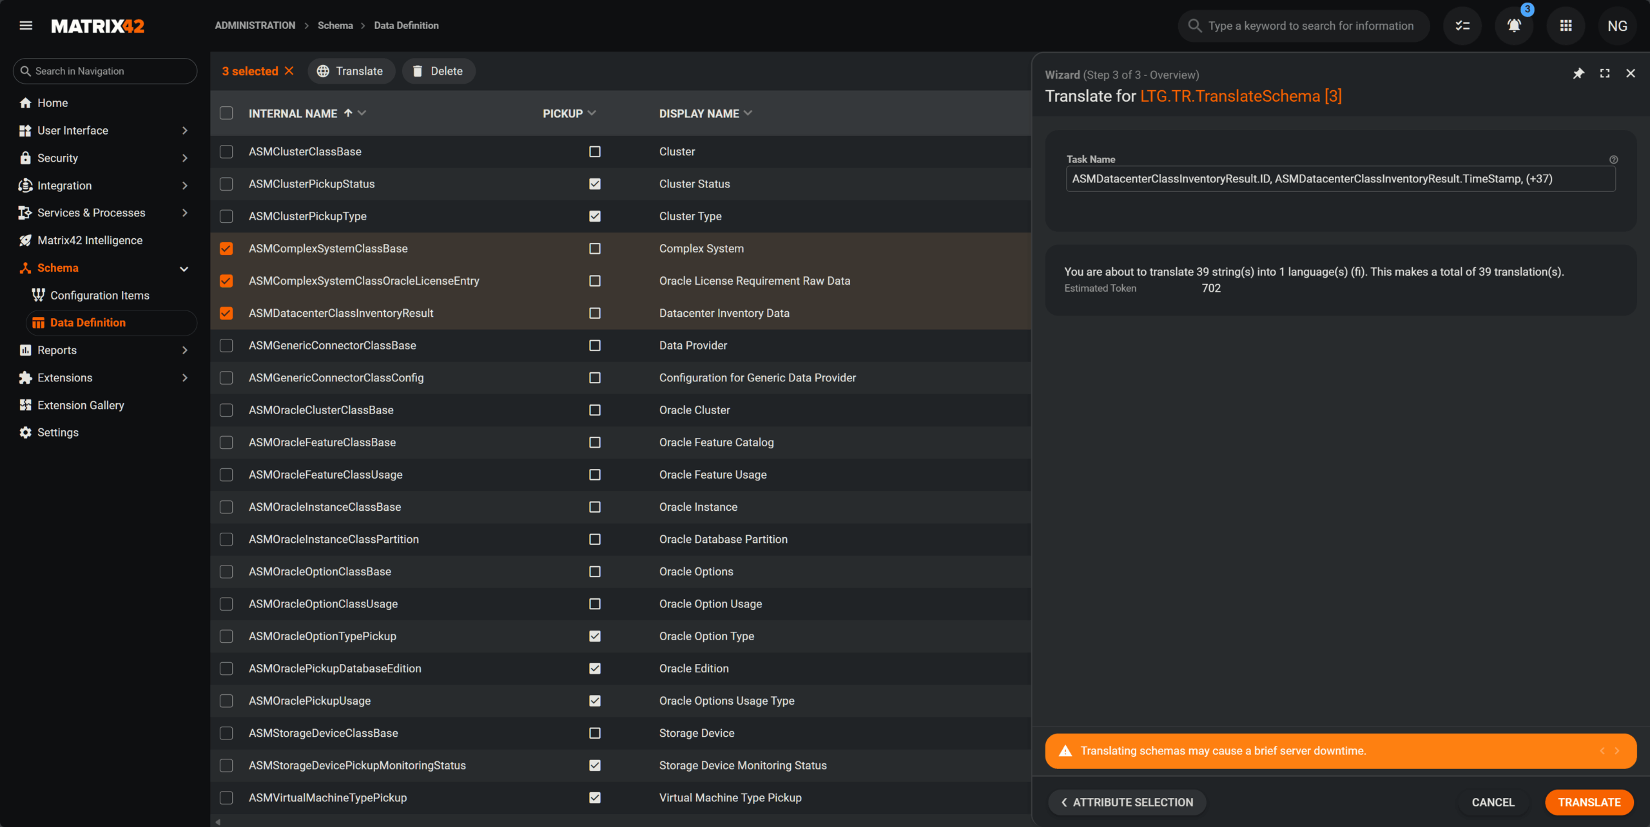Click the sort arrow on Internal Name
The image size is (1650, 827).
click(x=348, y=113)
